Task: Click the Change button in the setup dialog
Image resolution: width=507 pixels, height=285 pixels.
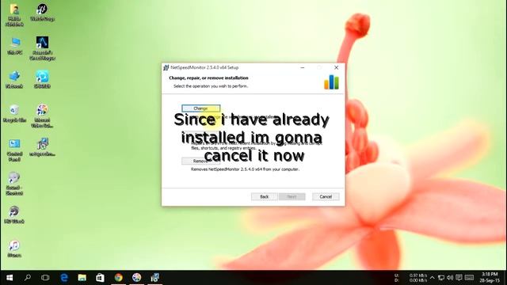Action: (x=200, y=108)
